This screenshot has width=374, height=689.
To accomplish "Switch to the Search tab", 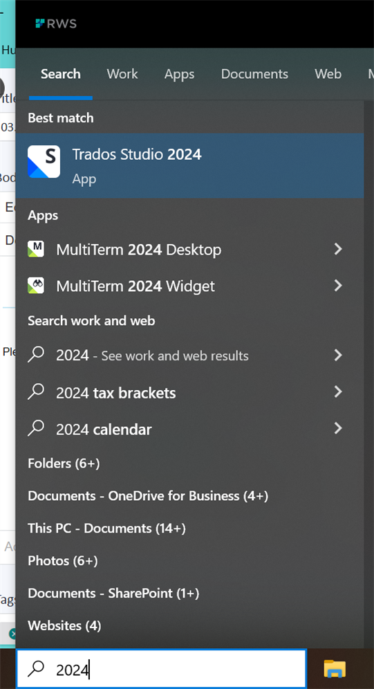I will [x=61, y=74].
